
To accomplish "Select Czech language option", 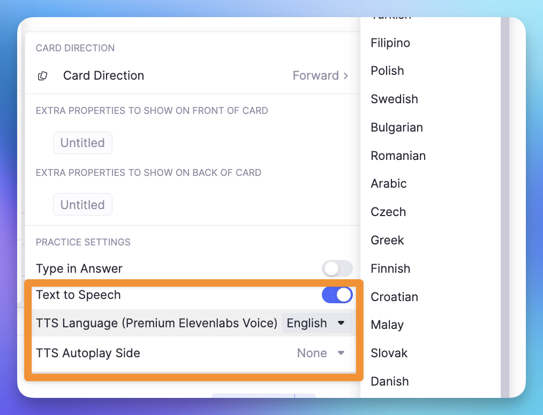I will coord(388,212).
